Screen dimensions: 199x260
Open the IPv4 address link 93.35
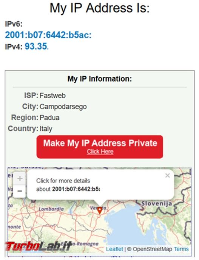click(x=37, y=46)
